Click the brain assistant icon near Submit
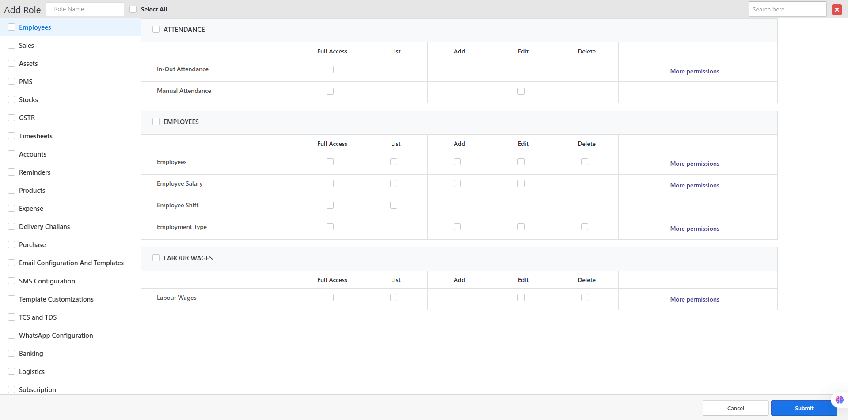Image resolution: width=848 pixels, height=420 pixels. click(839, 400)
